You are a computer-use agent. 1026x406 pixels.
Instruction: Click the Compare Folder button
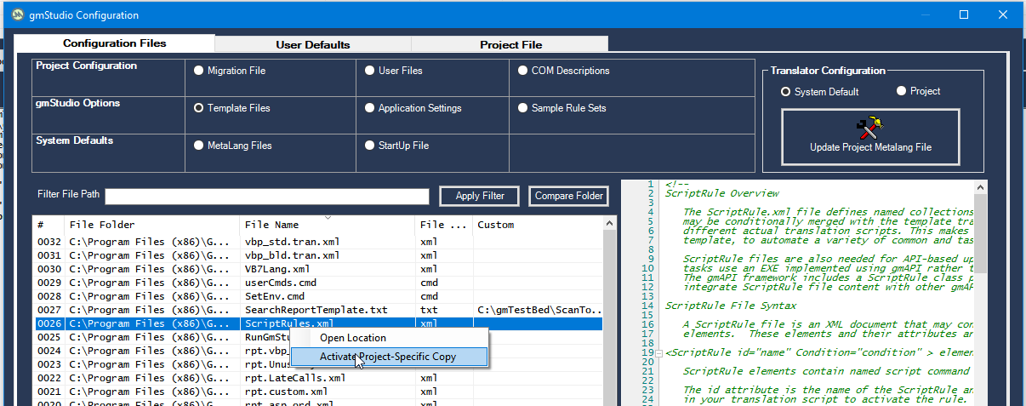pos(569,196)
